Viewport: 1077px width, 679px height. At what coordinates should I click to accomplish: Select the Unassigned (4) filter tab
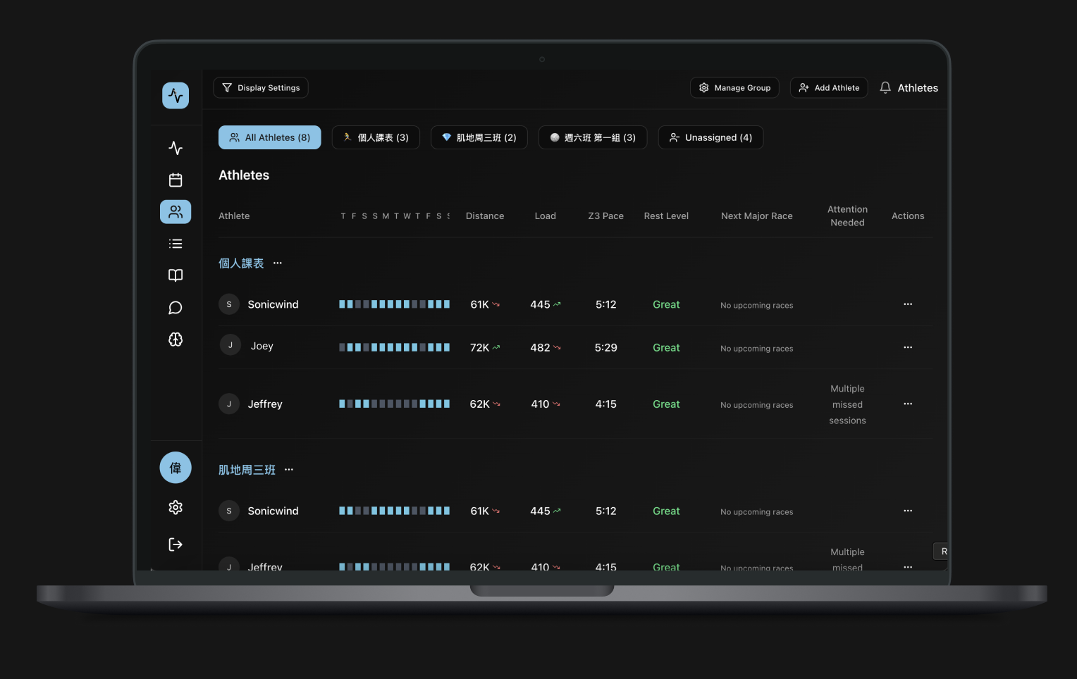click(x=710, y=137)
